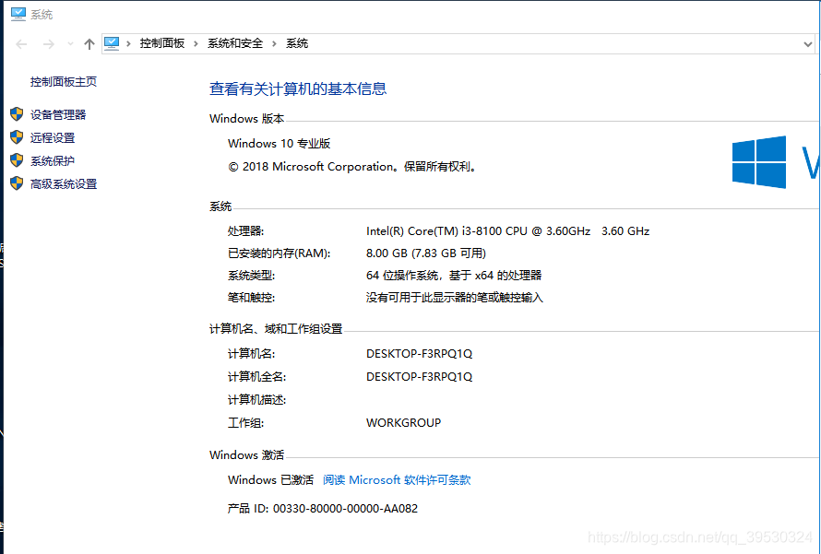Click the Windows 版本 section header

coord(246,119)
